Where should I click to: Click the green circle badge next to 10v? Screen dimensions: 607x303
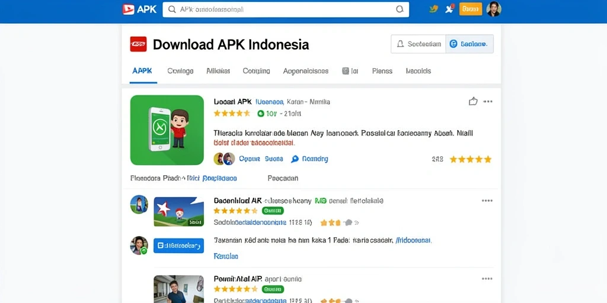click(x=261, y=114)
